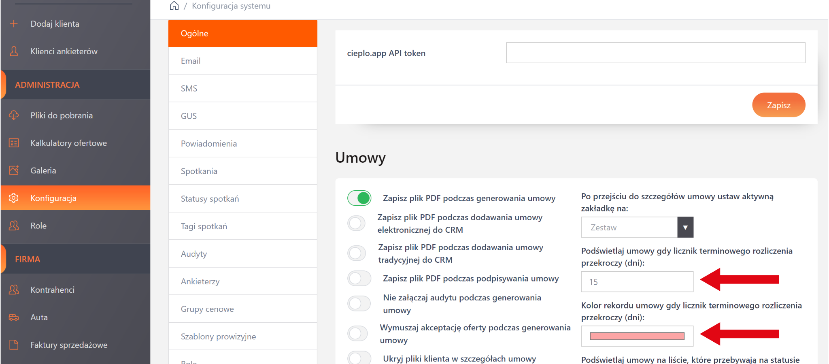Screen dimensions: 829x364
Task: Click the plus icon beside Dodaj klienta
Action: tap(14, 23)
